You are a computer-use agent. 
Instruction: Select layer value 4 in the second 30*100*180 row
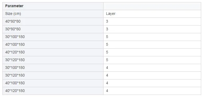coord(152,68)
